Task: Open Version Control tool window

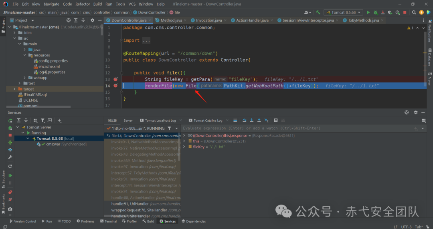Action: tap(22, 221)
